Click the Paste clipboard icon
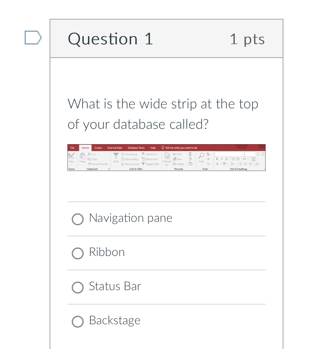The width and height of the screenshot is (333, 349). pyautogui.click(x=83, y=156)
